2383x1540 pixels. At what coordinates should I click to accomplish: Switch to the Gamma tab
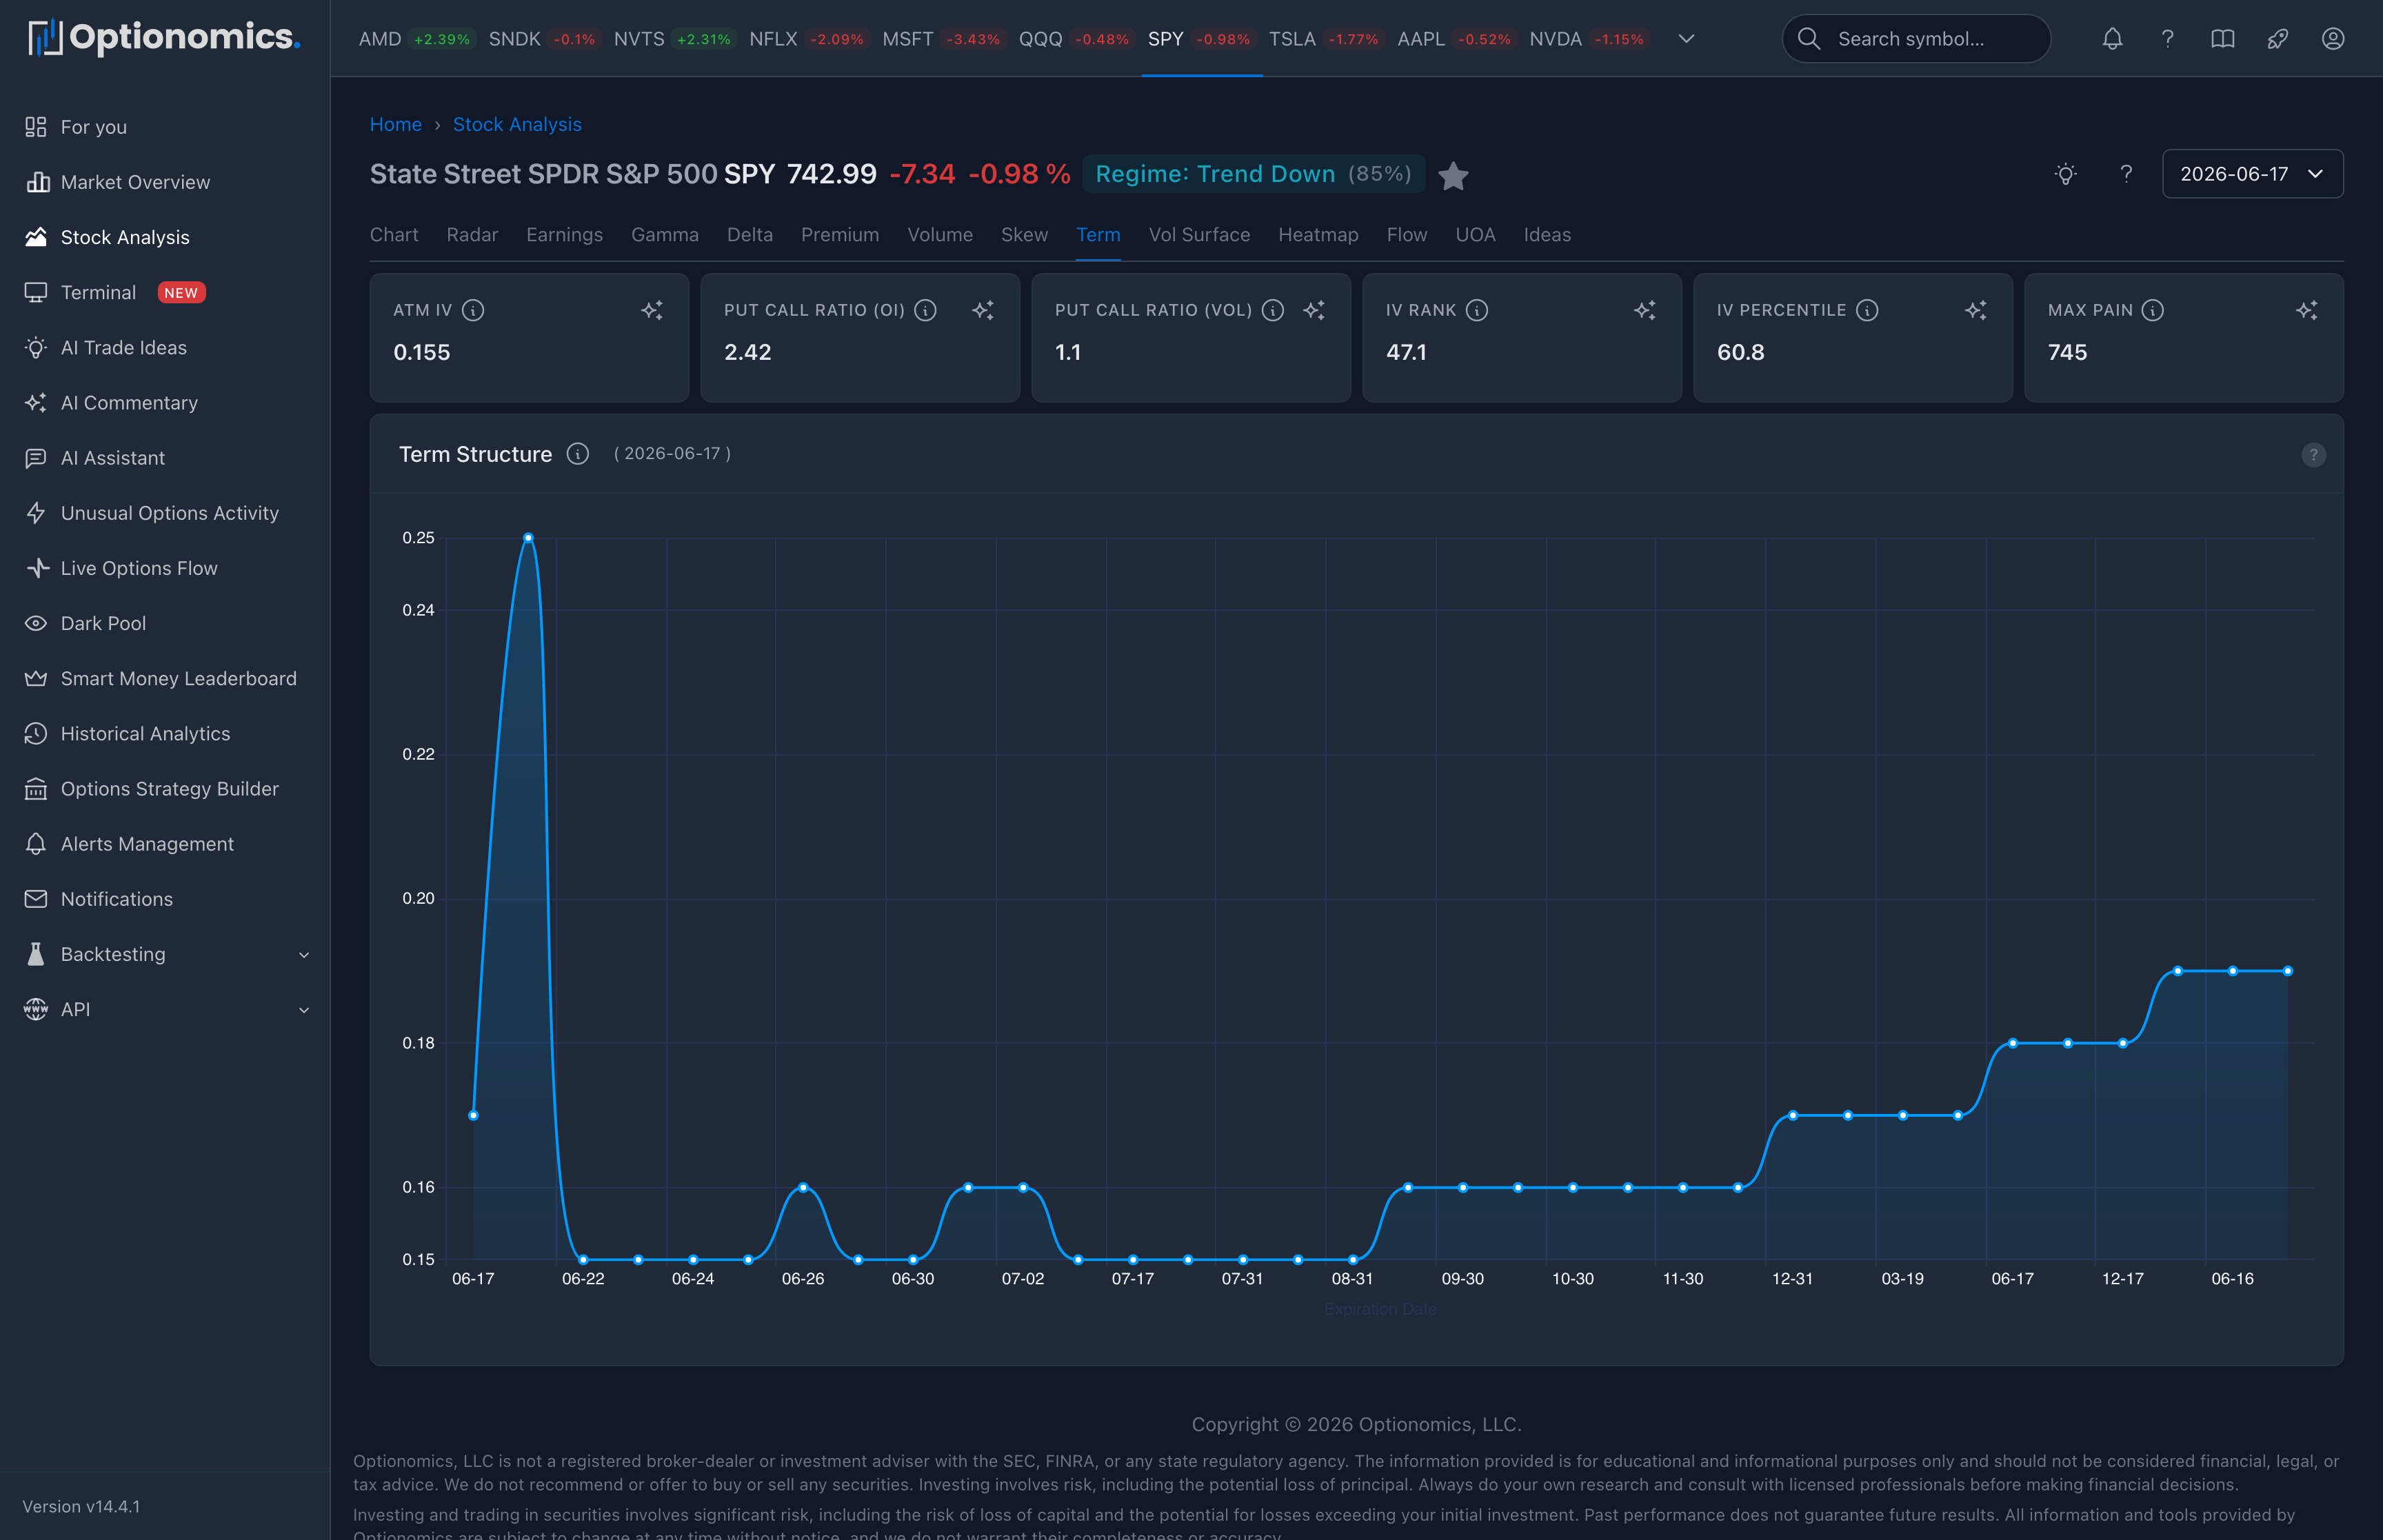[x=665, y=235]
